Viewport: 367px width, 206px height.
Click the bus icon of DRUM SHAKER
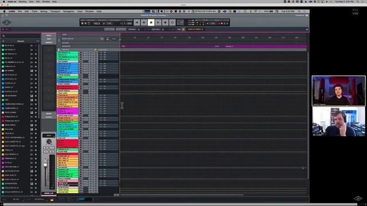pos(32,96)
